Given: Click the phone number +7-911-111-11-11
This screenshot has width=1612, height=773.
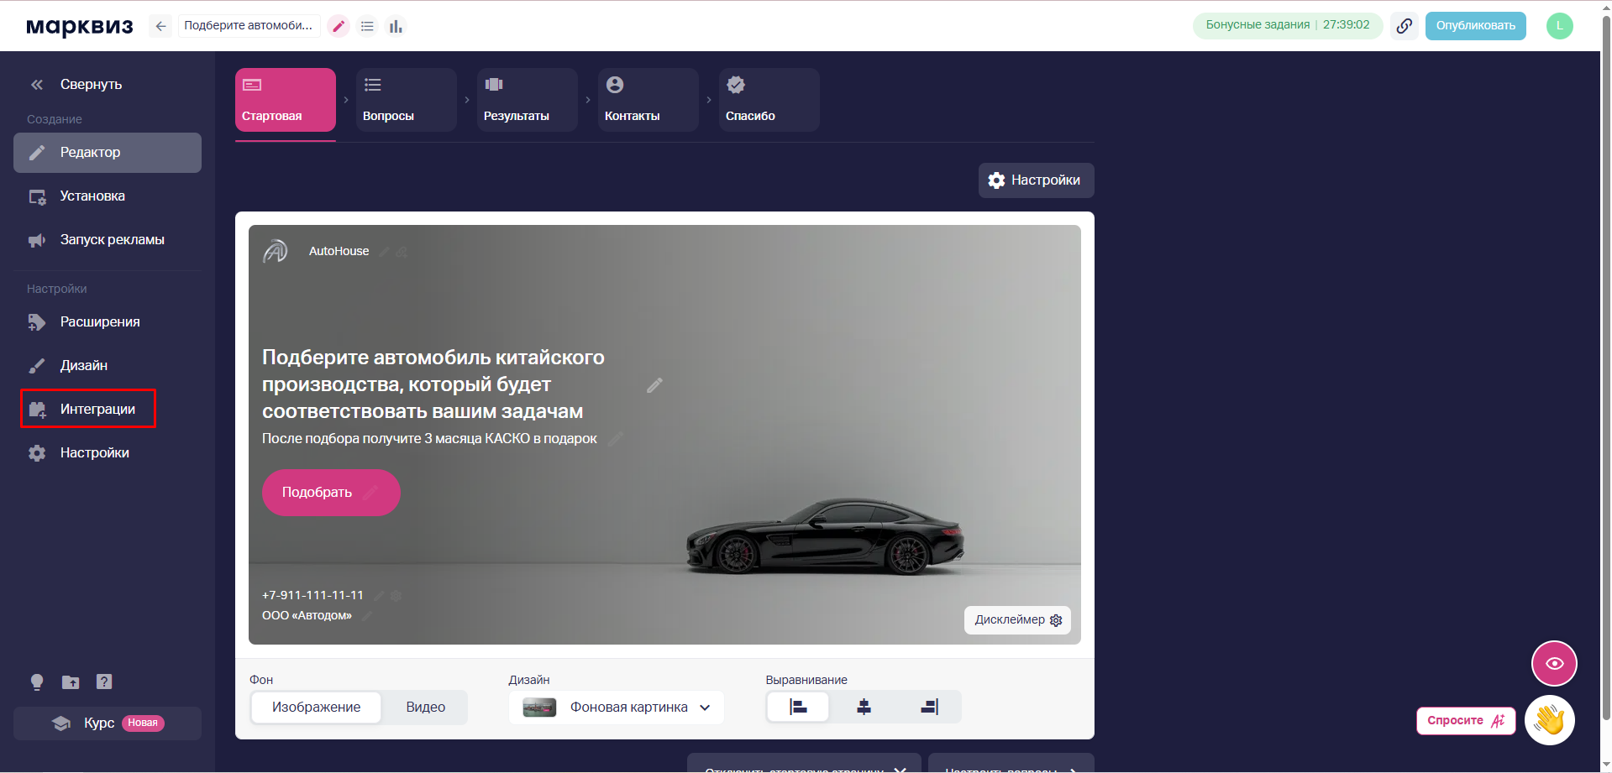Looking at the screenshot, I should pyautogui.click(x=312, y=596).
